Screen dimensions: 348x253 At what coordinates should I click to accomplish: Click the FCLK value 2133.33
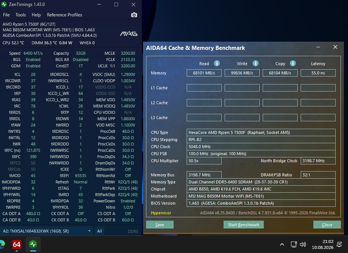click(x=128, y=60)
